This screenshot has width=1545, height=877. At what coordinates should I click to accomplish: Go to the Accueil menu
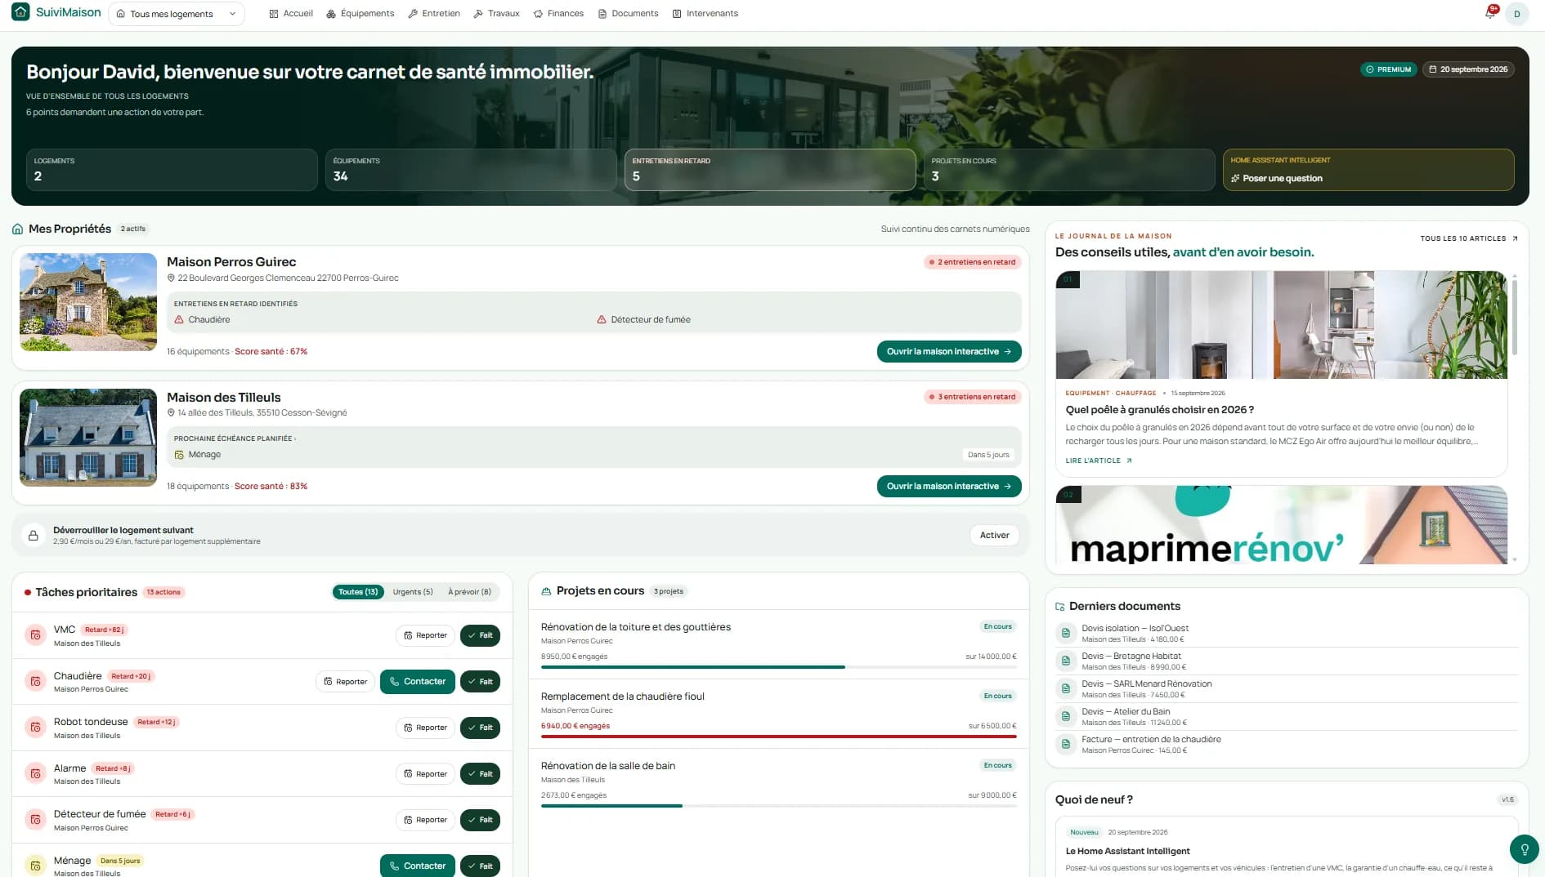pyautogui.click(x=291, y=13)
